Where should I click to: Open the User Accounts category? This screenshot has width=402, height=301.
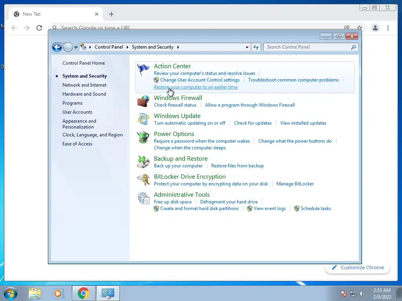coord(77,112)
